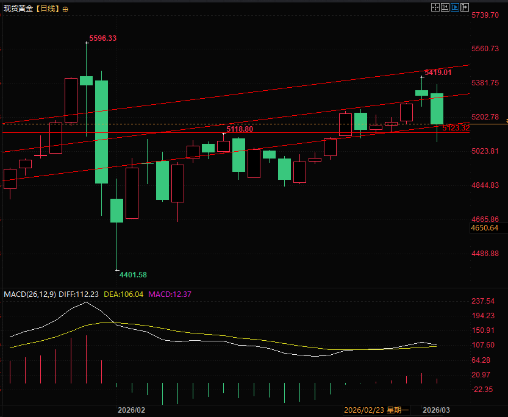The image size is (508, 417).
Task: Click the 2026/02/23 星期一 date marker
Action: click(x=376, y=410)
